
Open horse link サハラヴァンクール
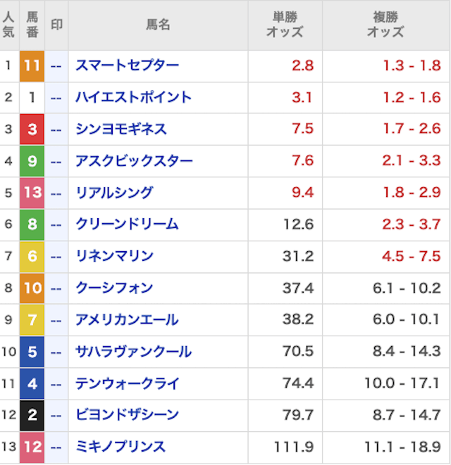pyautogui.click(x=133, y=352)
